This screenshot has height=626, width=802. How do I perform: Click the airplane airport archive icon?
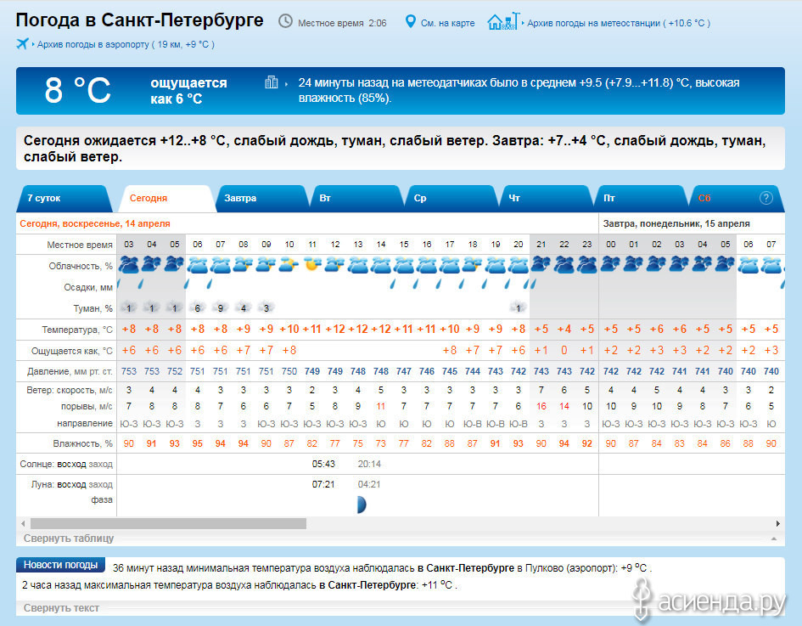click(x=23, y=44)
